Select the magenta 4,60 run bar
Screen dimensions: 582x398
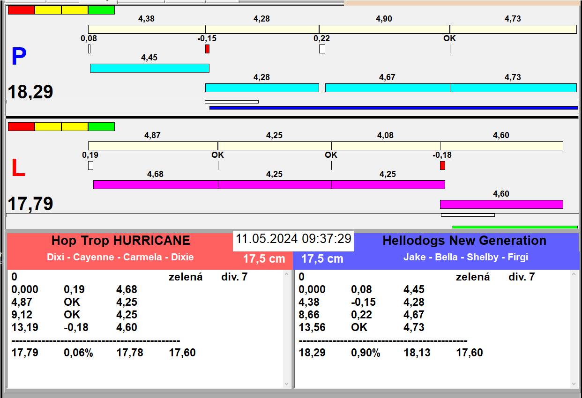pyautogui.click(x=501, y=204)
